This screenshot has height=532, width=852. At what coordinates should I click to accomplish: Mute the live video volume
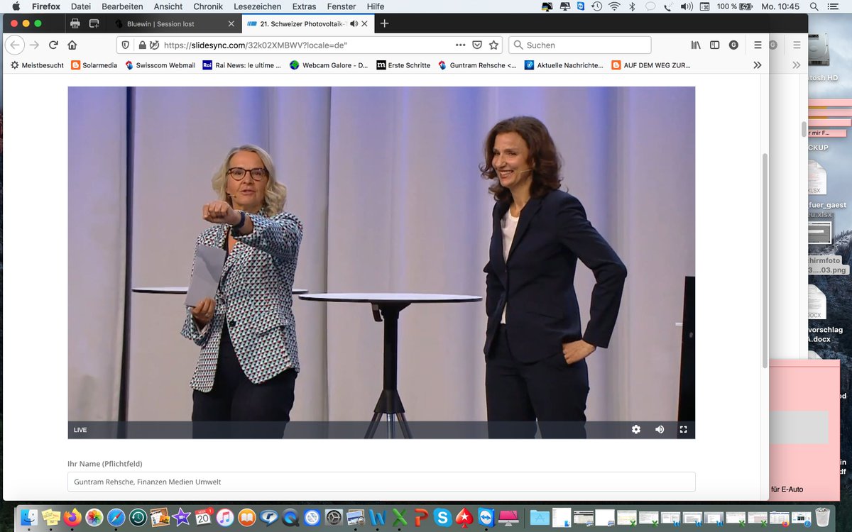[x=660, y=429]
